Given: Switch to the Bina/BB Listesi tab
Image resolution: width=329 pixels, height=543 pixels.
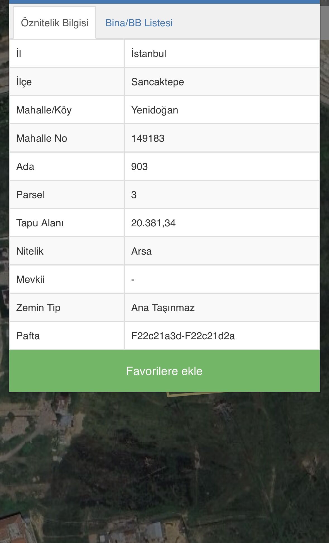Looking at the screenshot, I should click(x=139, y=23).
